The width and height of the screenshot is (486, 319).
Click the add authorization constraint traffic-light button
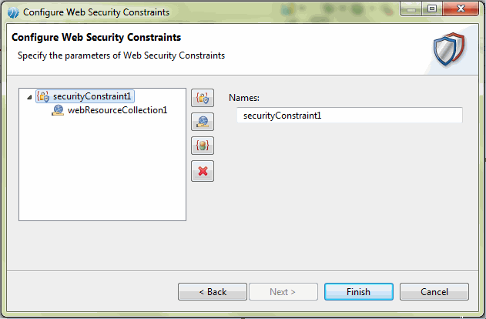[x=202, y=146]
